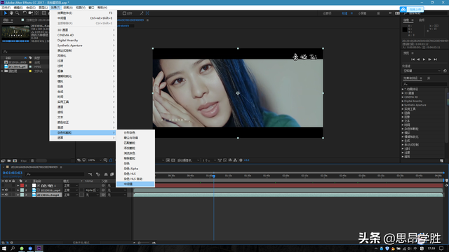Click first frame button in Preview panel
The height and width of the screenshot is (252, 449).
coord(413,59)
